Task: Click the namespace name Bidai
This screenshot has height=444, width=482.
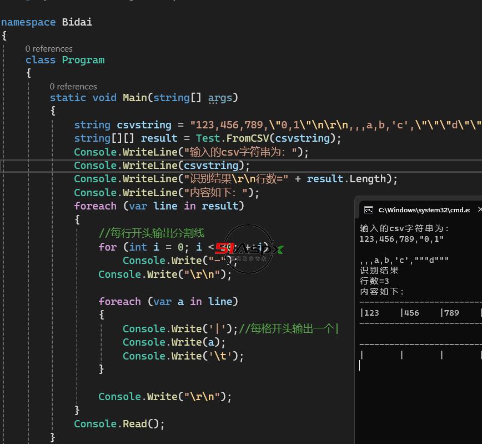Action: (x=77, y=22)
